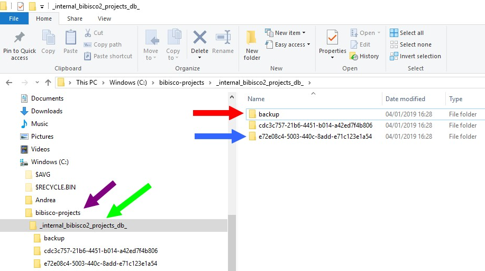Click the Paste clipboard icon
The image size is (485, 271).
pos(70,38)
